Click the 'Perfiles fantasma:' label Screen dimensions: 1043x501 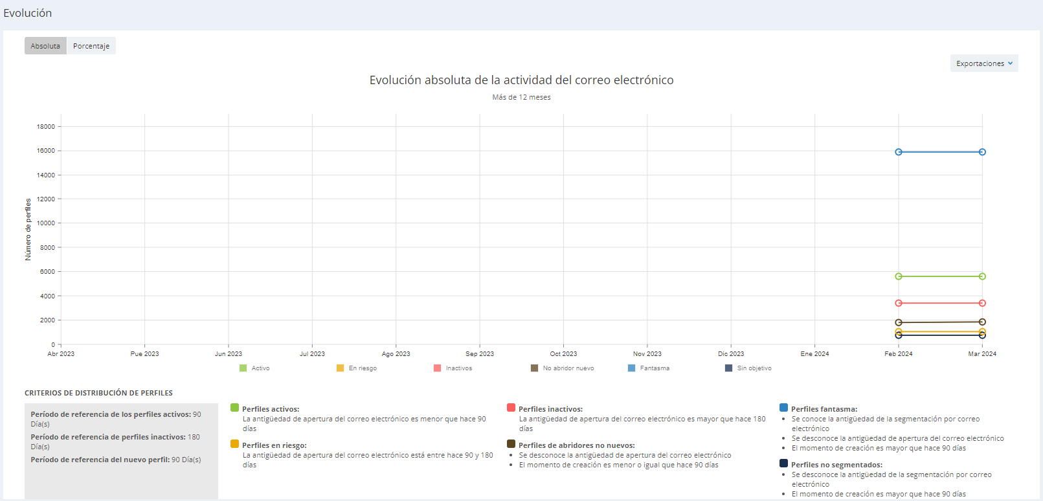pyautogui.click(x=824, y=409)
